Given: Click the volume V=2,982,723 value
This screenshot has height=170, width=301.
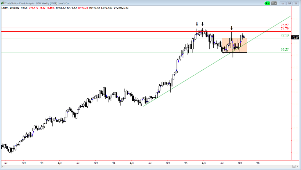Looking at the screenshot, I should [x=121, y=8].
